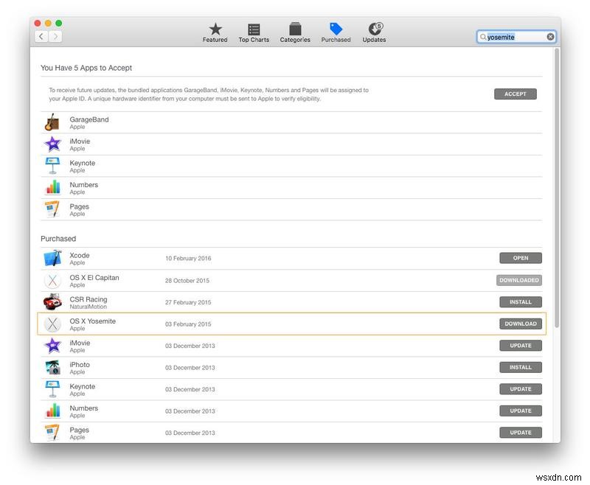Screen dimensions: 590x485
Task: Update Keynote from Purchased list
Action: click(521, 388)
